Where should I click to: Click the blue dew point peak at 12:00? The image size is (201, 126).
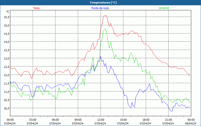(x=101, y=57)
